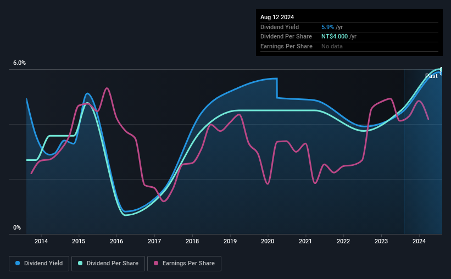Click the 2016 x-axis label
Screen dimensions: 451x279
(x=116, y=241)
